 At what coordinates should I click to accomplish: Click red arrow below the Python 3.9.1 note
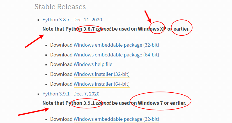pyautogui.click(x=34, y=111)
